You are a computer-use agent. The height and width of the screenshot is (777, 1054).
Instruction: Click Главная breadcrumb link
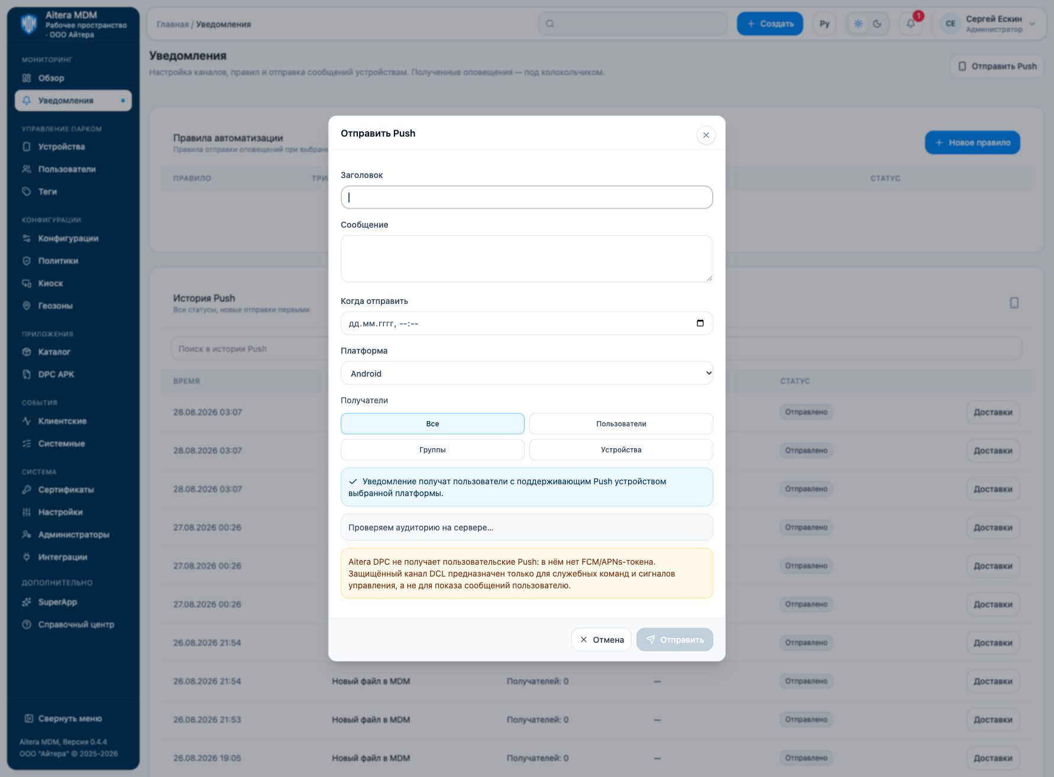point(173,24)
